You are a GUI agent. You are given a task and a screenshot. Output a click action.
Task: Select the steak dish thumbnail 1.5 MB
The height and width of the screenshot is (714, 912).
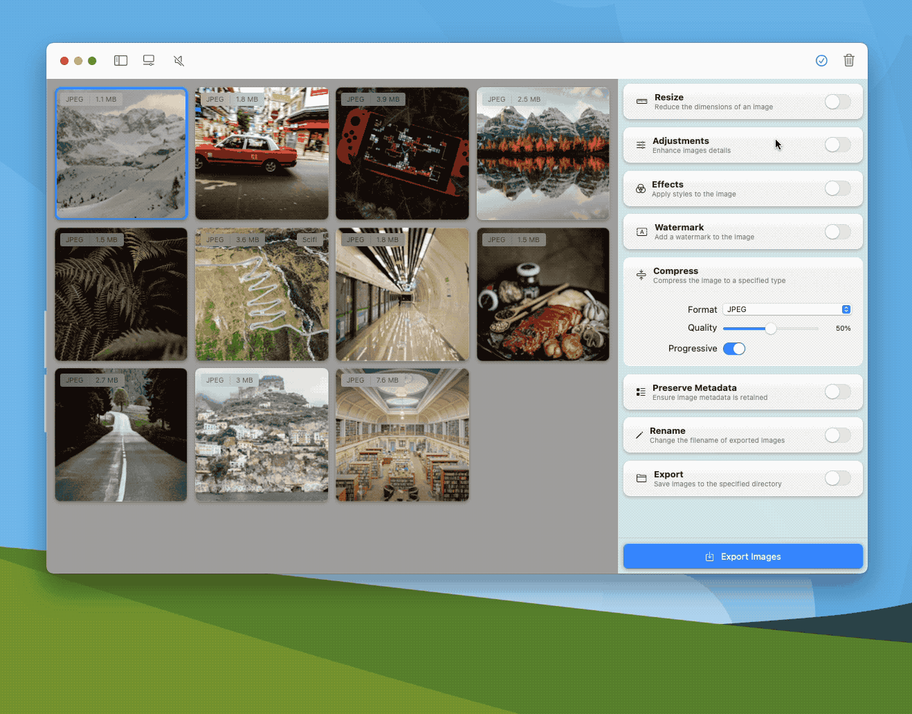543,294
